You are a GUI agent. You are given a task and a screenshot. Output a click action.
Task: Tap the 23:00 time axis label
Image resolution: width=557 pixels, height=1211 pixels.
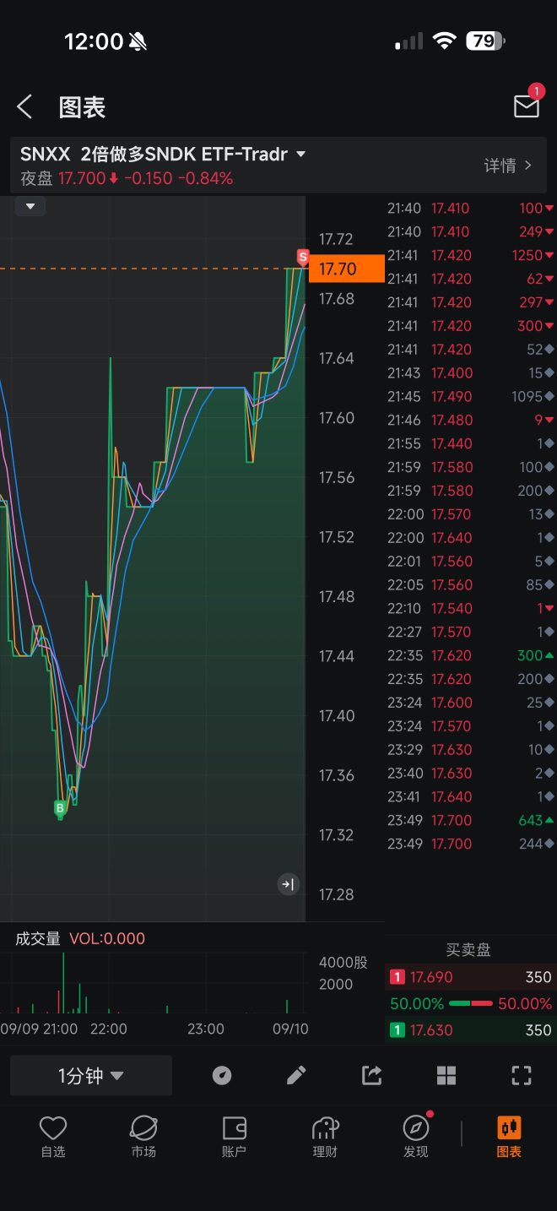point(206,1029)
